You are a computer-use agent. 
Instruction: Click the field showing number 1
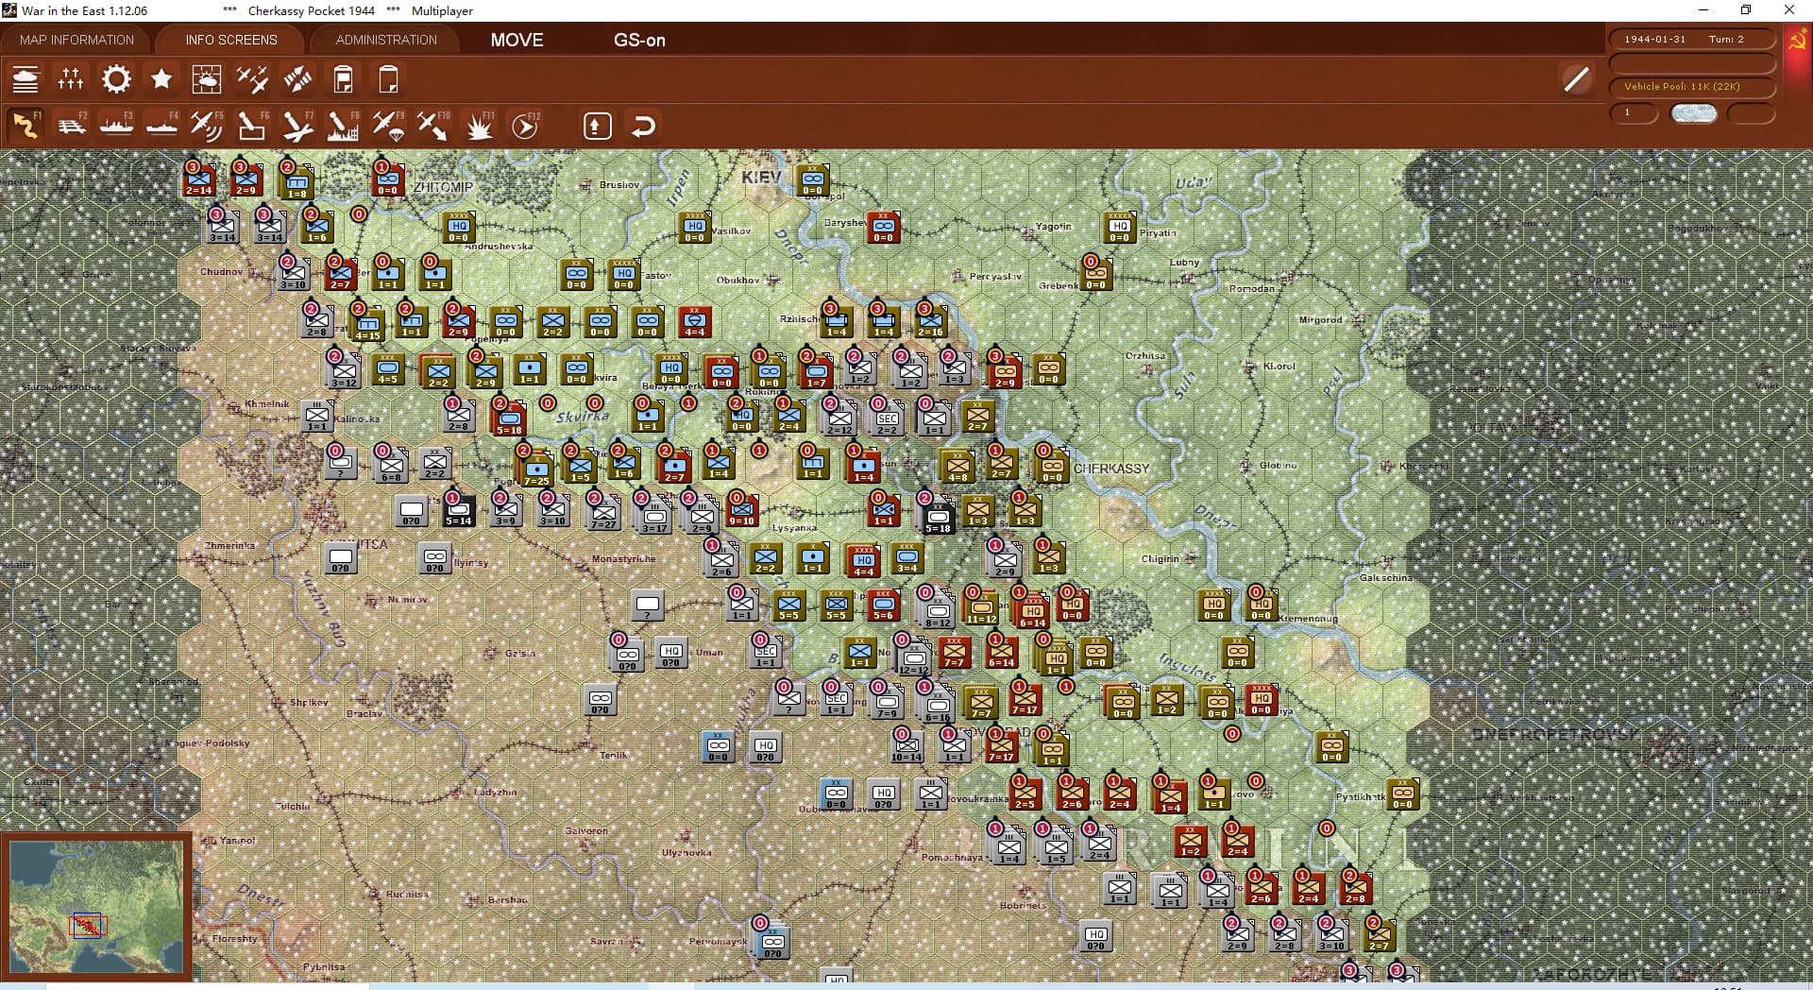point(1634,112)
